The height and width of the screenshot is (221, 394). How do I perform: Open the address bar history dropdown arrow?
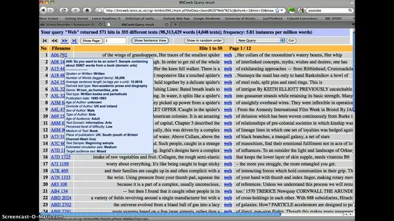[282, 10]
